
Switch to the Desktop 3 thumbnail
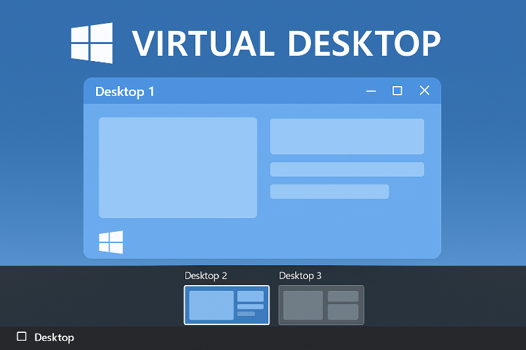(x=321, y=305)
